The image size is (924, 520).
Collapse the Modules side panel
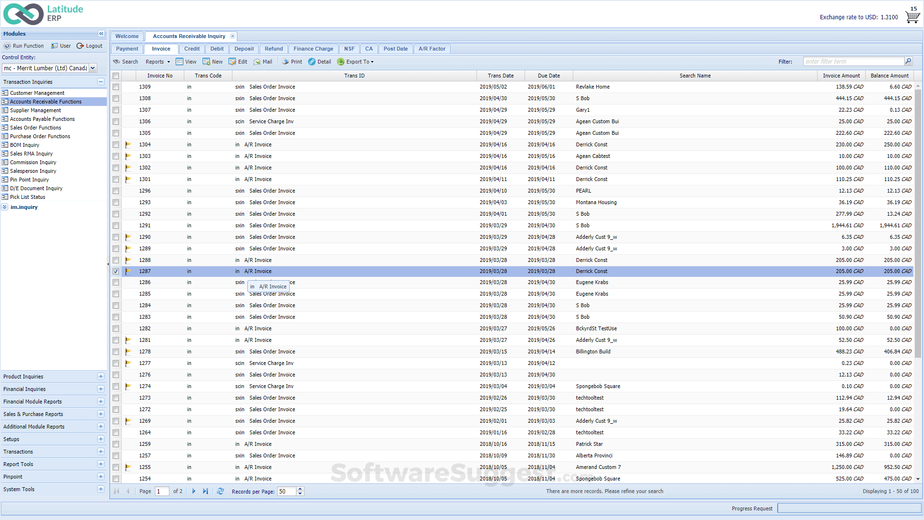point(101,34)
